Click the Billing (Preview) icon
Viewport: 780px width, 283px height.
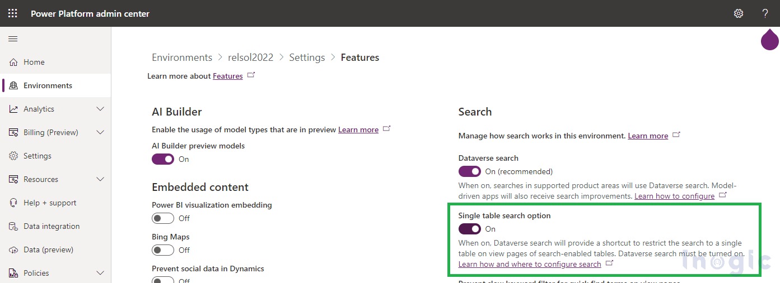pos(13,132)
